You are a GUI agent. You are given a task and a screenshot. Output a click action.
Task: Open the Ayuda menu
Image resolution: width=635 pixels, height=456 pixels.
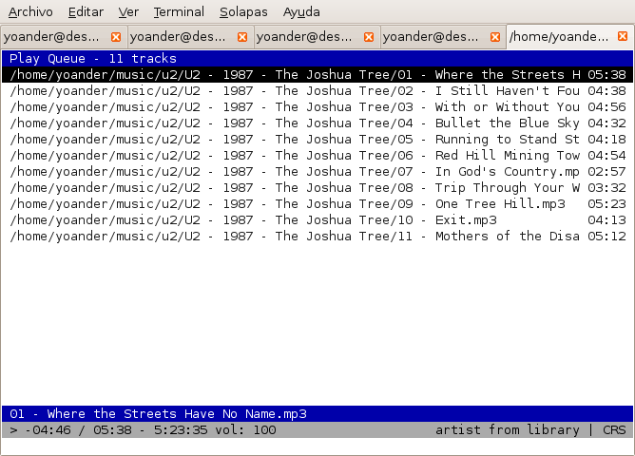[301, 12]
